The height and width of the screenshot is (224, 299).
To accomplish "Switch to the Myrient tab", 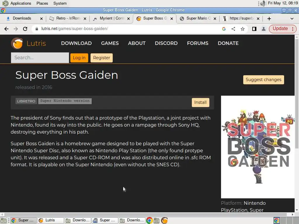I will [112, 18].
